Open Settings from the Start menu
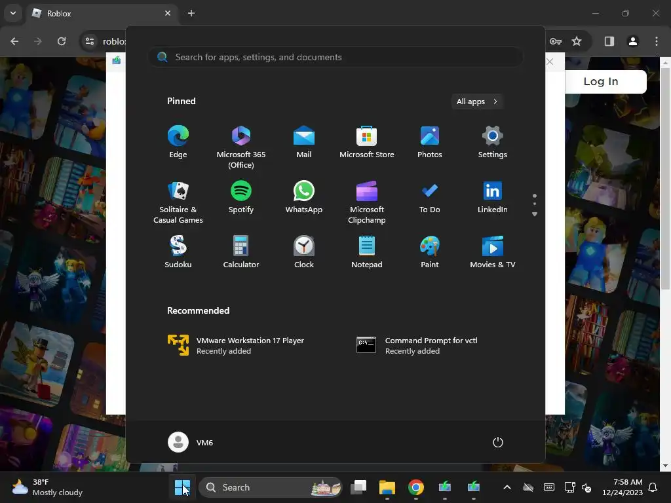Viewport: 671px width, 503px height. [x=493, y=142]
